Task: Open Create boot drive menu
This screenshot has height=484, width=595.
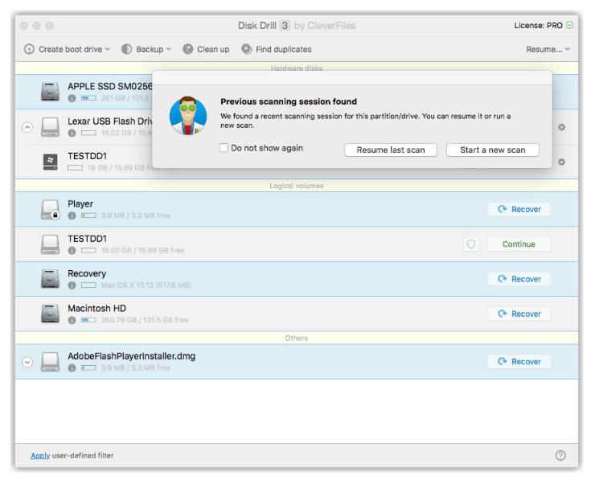Action: (67, 49)
